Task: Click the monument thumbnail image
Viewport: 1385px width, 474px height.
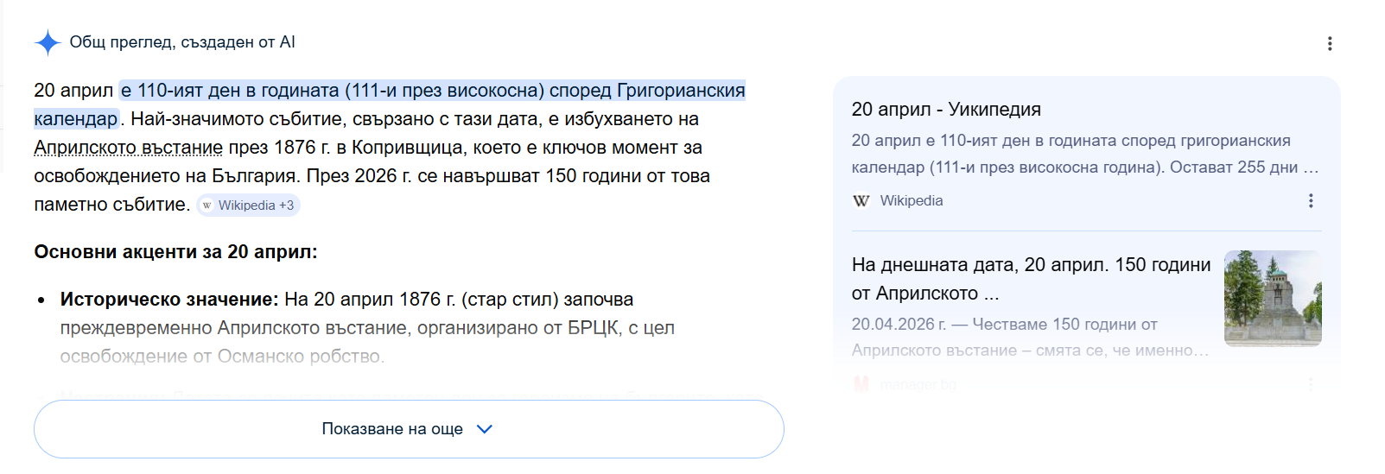Action: pos(1273,298)
